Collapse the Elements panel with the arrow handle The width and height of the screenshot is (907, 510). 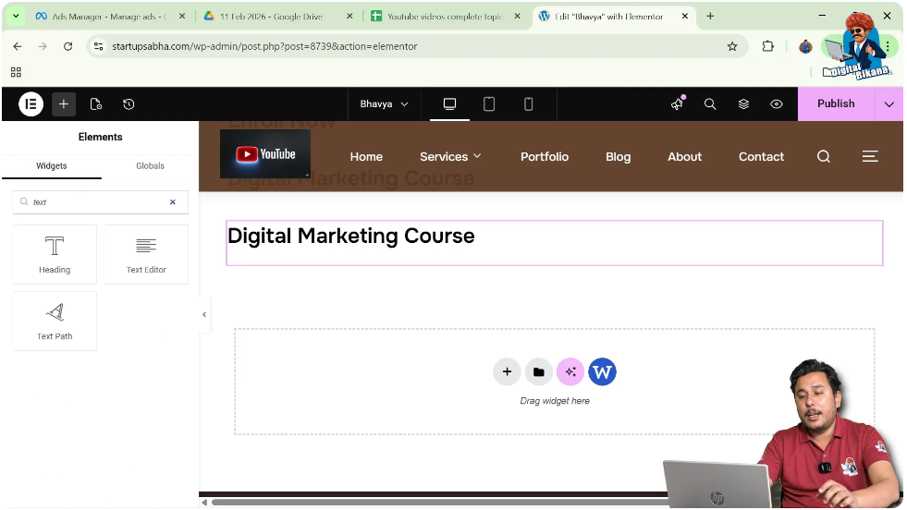(204, 315)
